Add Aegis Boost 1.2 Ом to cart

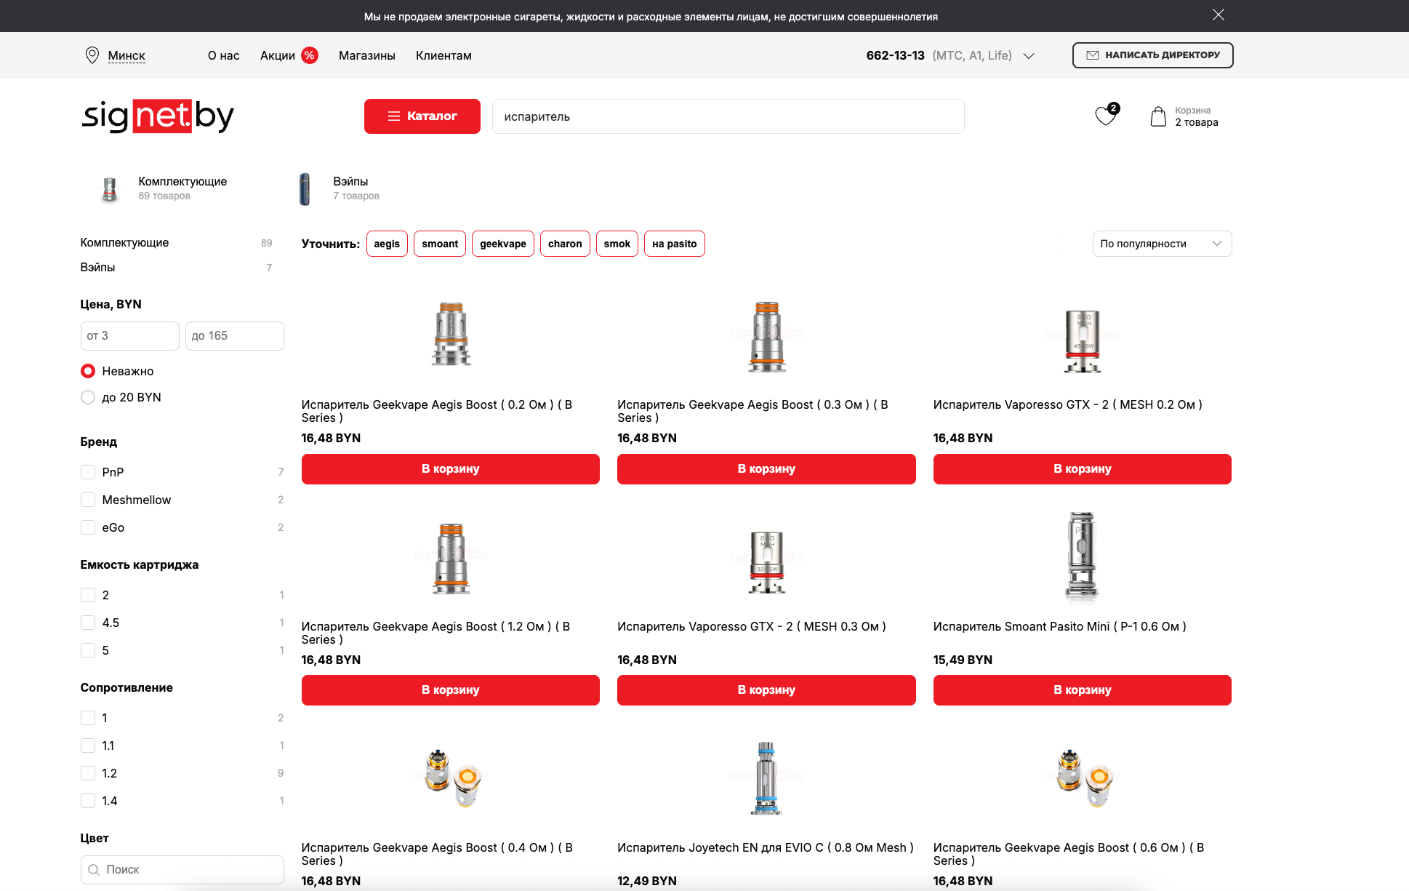[x=451, y=690]
